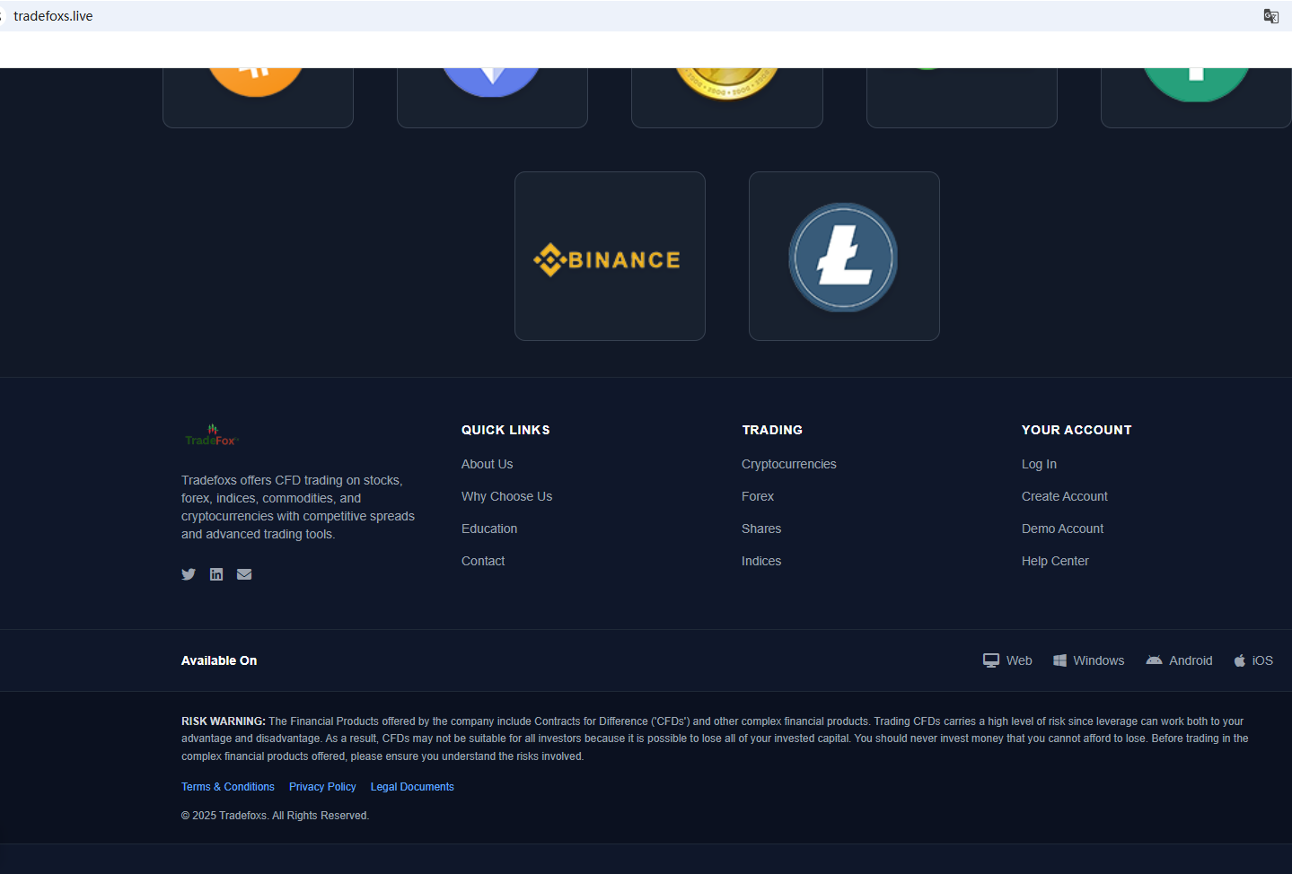Click the Web platform label
Screen dimensions: 1292x874
click(x=1019, y=660)
